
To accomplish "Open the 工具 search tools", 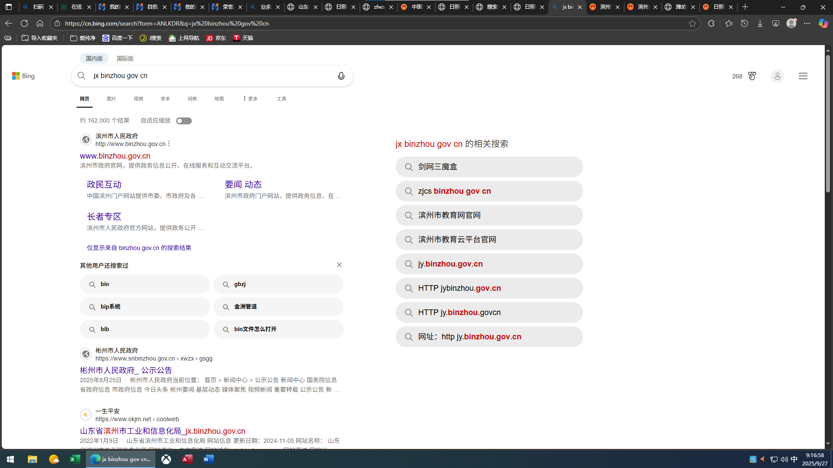I will click(x=282, y=99).
